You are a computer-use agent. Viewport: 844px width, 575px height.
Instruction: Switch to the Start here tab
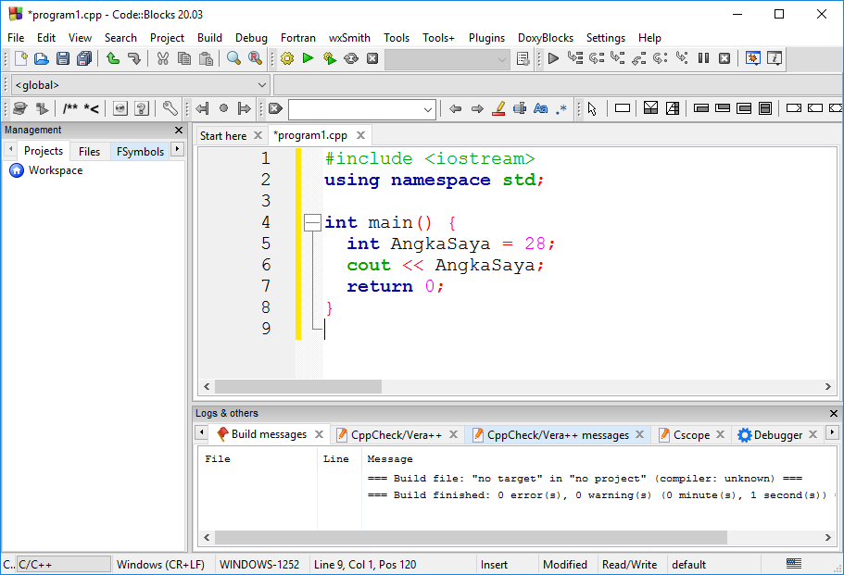coord(222,135)
